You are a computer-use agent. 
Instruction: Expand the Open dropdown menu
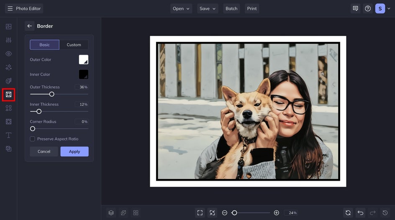click(181, 8)
